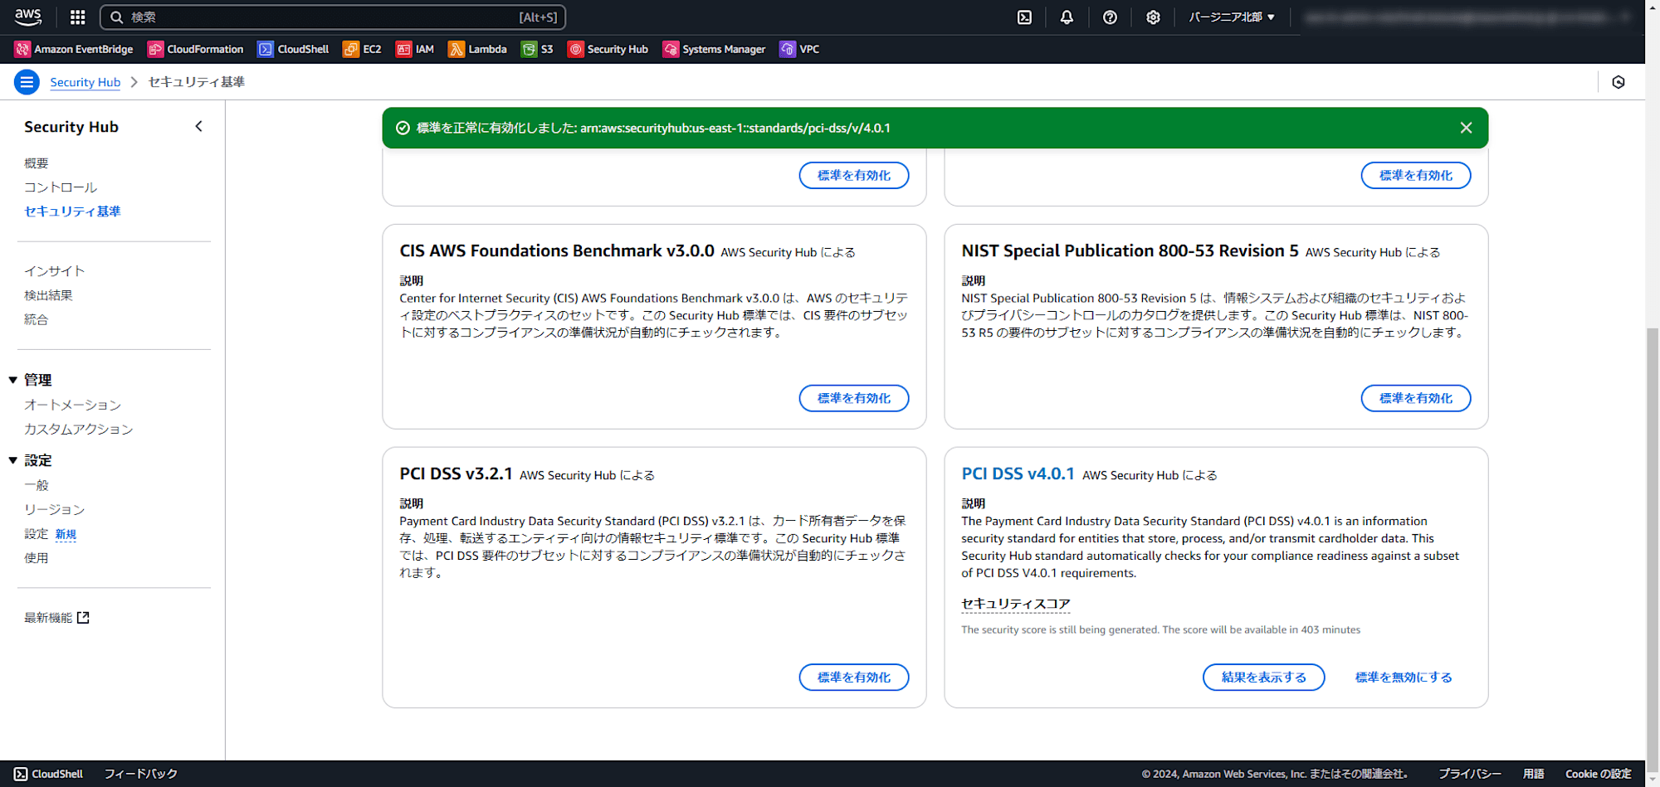Click the セキュリティスコア label
This screenshot has width=1660, height=787.
click(1016, 604)
